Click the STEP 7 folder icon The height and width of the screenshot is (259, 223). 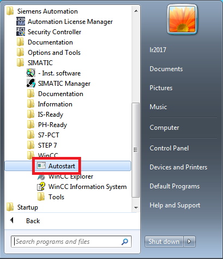(x=30, y=145)
